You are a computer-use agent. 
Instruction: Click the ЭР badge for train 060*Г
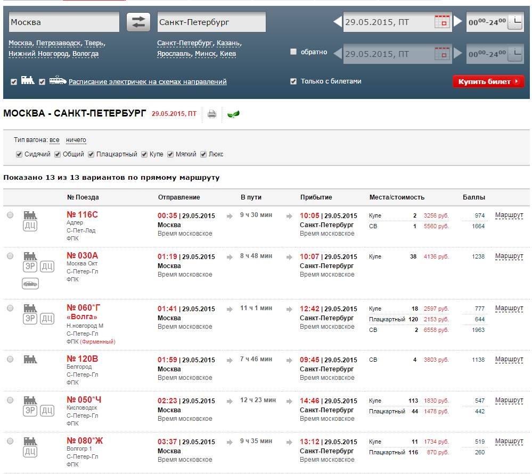pos(30,319)
